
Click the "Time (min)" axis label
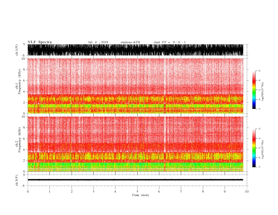pos(140,195)
